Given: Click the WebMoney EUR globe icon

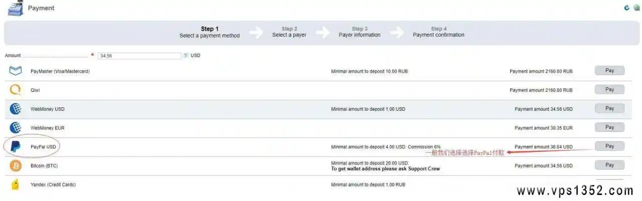Looking at the screenshot, I should (x=16, y=128).
